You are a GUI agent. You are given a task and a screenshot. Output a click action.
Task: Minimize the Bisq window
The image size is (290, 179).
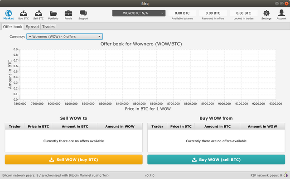tap(277, 4)
